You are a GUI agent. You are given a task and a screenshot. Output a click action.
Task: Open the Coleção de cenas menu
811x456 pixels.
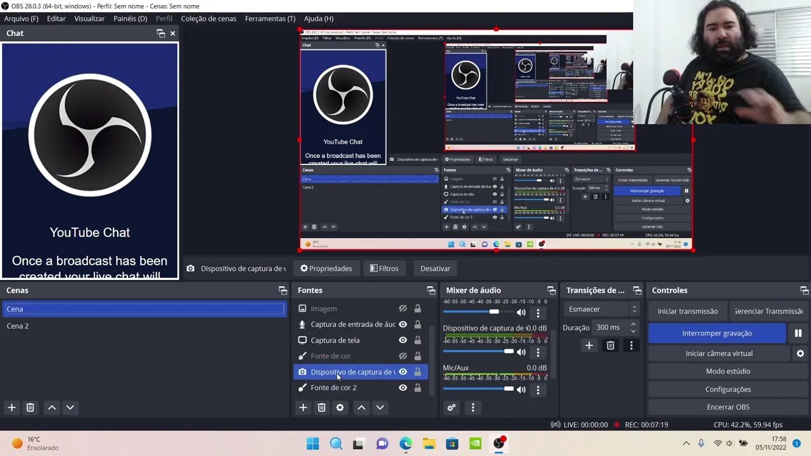(208, 18)
